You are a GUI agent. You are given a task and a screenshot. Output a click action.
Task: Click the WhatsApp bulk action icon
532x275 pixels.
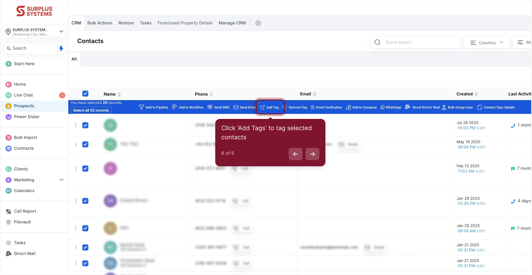click(382, 107)
